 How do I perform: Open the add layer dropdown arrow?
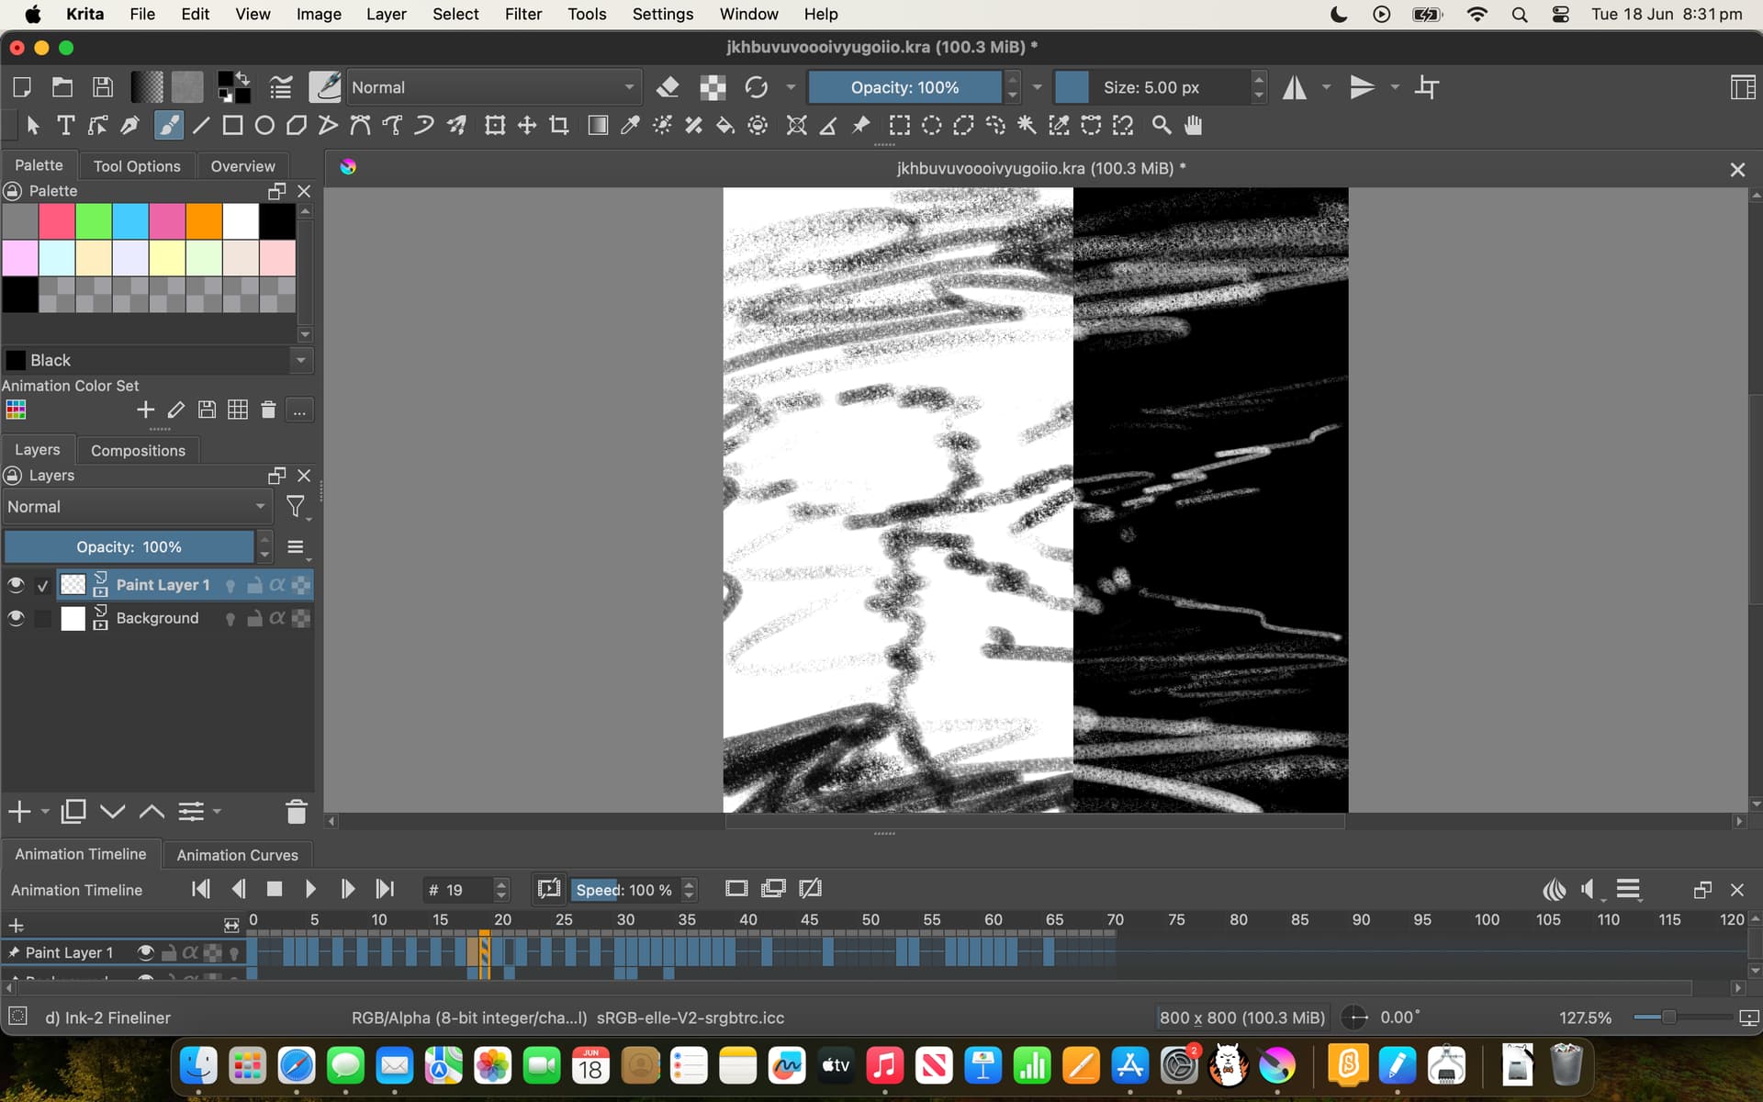tap(45, 812)
